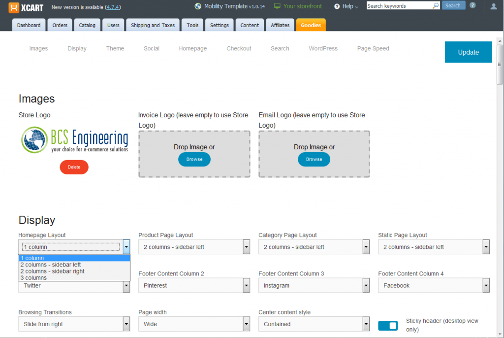This screenshot has width=504, height=338.
Task: Switch to the Goodies tab
Action: pyautogui.click(x=311, y=24)
